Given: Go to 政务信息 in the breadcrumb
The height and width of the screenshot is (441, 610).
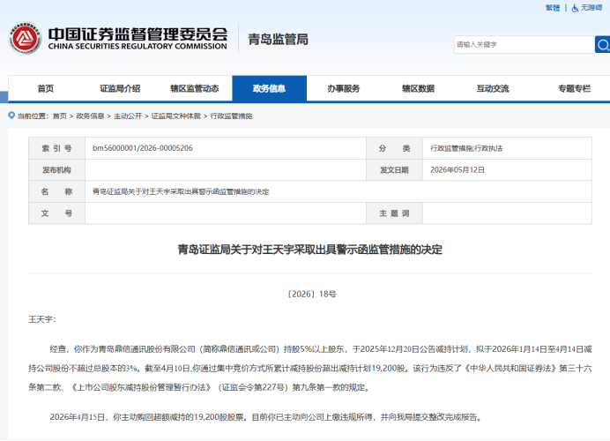Looking at the screenshot, I should click(x=90, y=116).
